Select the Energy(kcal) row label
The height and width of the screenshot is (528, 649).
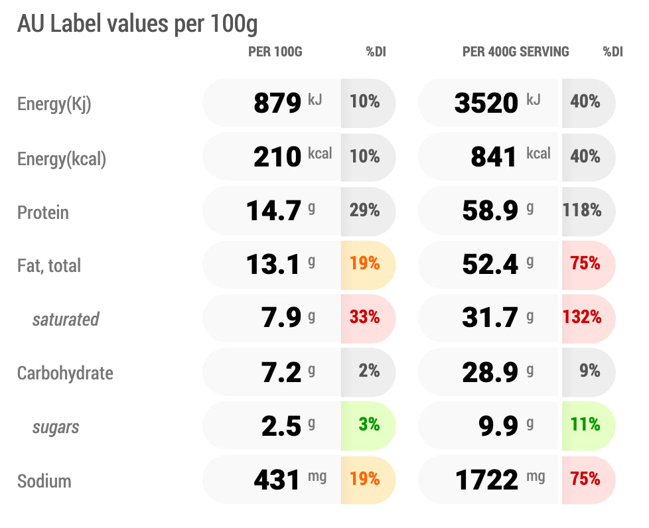point(62,159)
